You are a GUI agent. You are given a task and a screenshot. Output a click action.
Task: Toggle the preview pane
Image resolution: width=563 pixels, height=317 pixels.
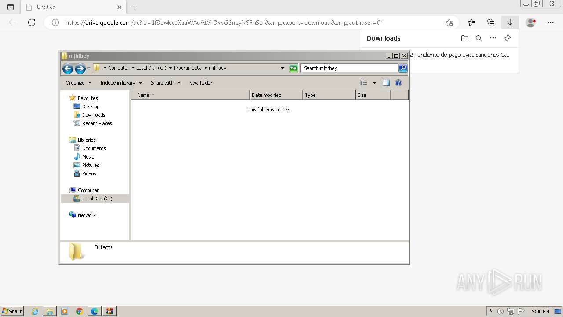pyautogui.click(x=386, y=83)
